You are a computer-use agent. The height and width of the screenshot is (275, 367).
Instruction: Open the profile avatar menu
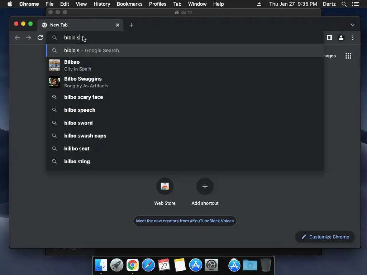click(341, 38)
